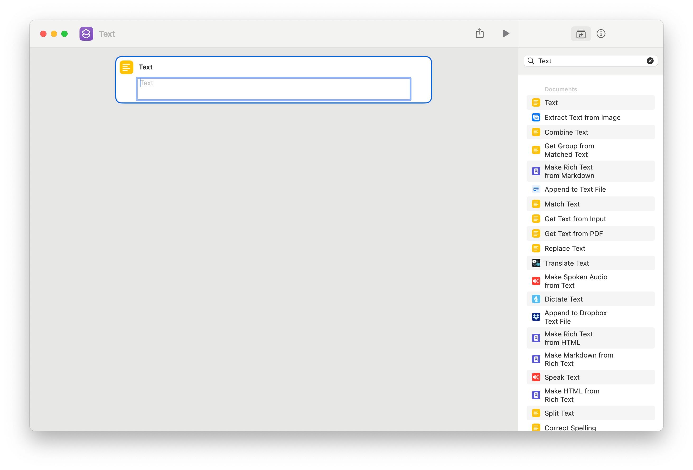Click the Translate Text action icon
The image size is (693, 470).
(536, 263)
